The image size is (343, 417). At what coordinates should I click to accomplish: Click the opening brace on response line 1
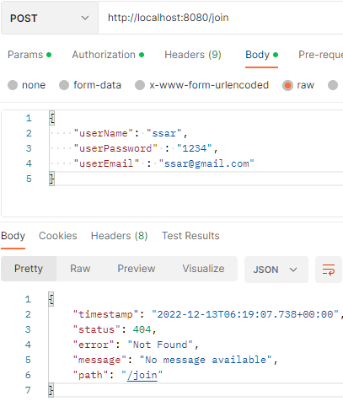[51, 299]
